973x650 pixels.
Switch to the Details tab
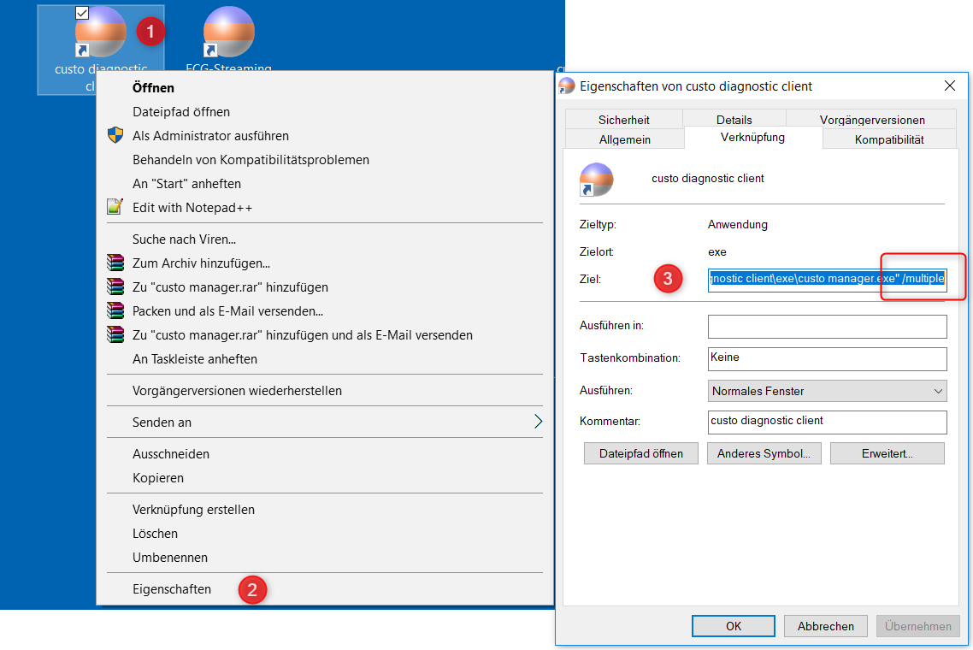[x=734, y=119]
